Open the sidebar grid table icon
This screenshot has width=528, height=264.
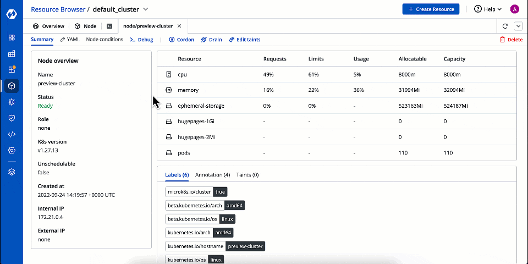point(12,54)
